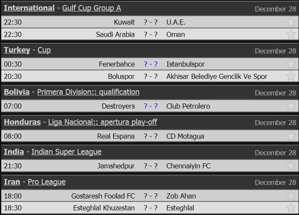The height and width of the screenshot is (215, 299).
Task: Open the Indian Super League link
Action: [66, 152]
